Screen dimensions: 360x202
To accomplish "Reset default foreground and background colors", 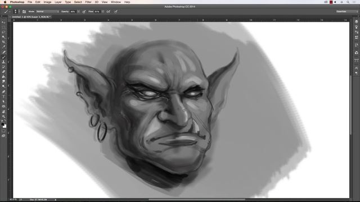I will coord(2,121).
